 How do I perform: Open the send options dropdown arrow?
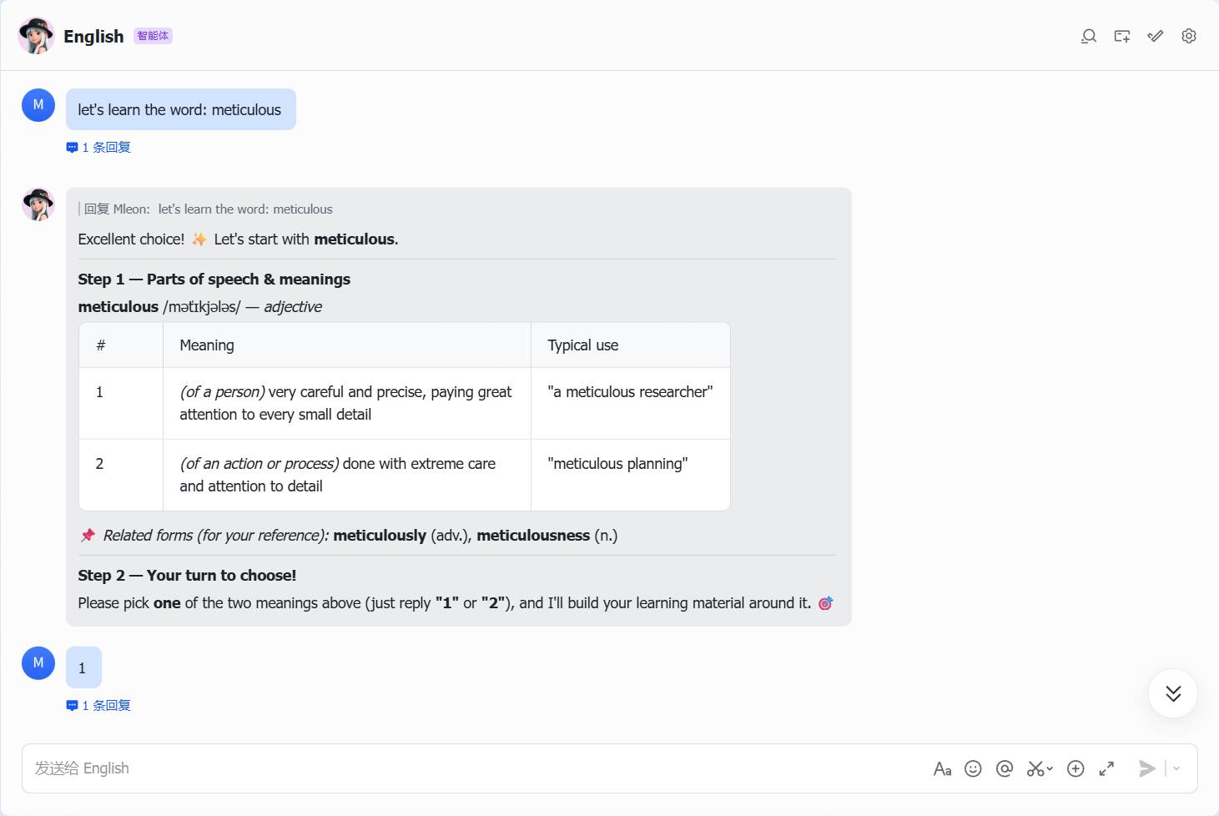point(1176,768)
